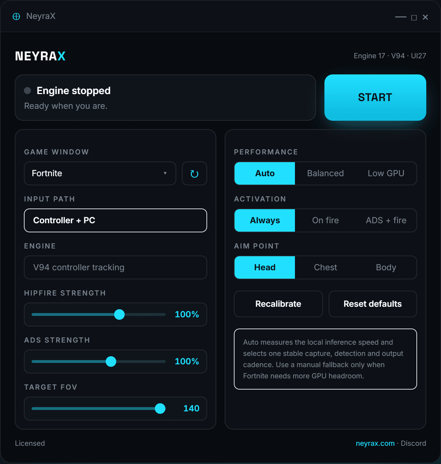This screenshot has height=464, width=441.
Task: Click Recalibrate
Action: tap(278, 304)
